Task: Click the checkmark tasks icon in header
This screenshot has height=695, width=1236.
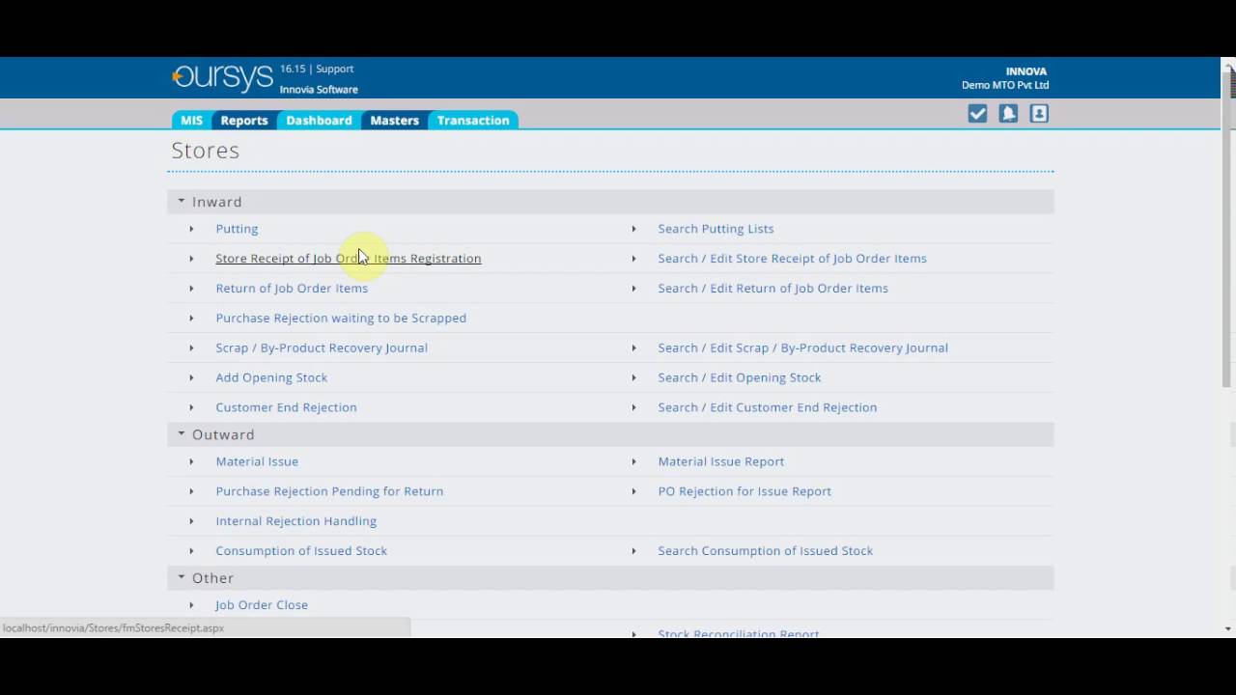Action: coord(977,114)
